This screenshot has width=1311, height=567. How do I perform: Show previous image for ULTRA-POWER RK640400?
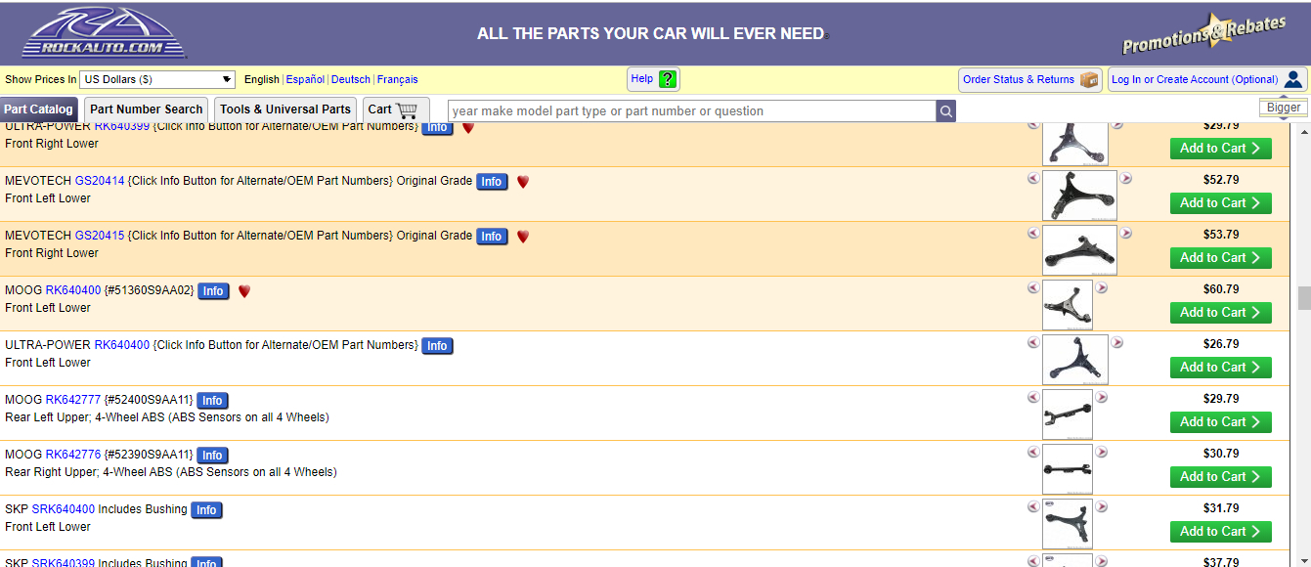tap(1033, 343)
